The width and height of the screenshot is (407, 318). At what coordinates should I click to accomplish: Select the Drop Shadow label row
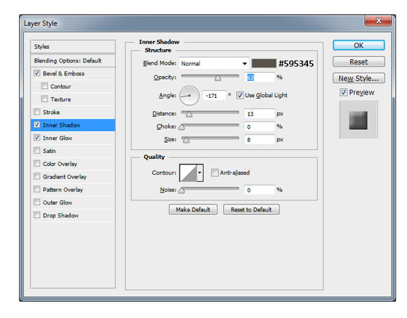pos(73,215)
